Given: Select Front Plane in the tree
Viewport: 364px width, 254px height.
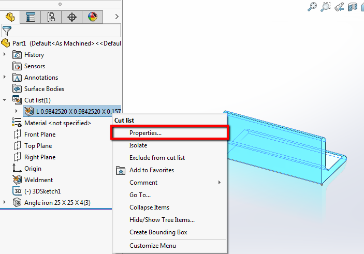Looking at the screenshot, I should 40,135.
